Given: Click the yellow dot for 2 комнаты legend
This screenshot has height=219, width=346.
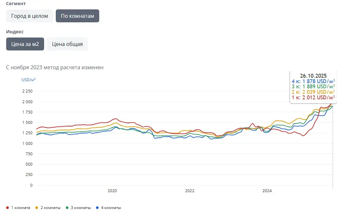Looking at the screenshot, I should (x=37, y=208).
